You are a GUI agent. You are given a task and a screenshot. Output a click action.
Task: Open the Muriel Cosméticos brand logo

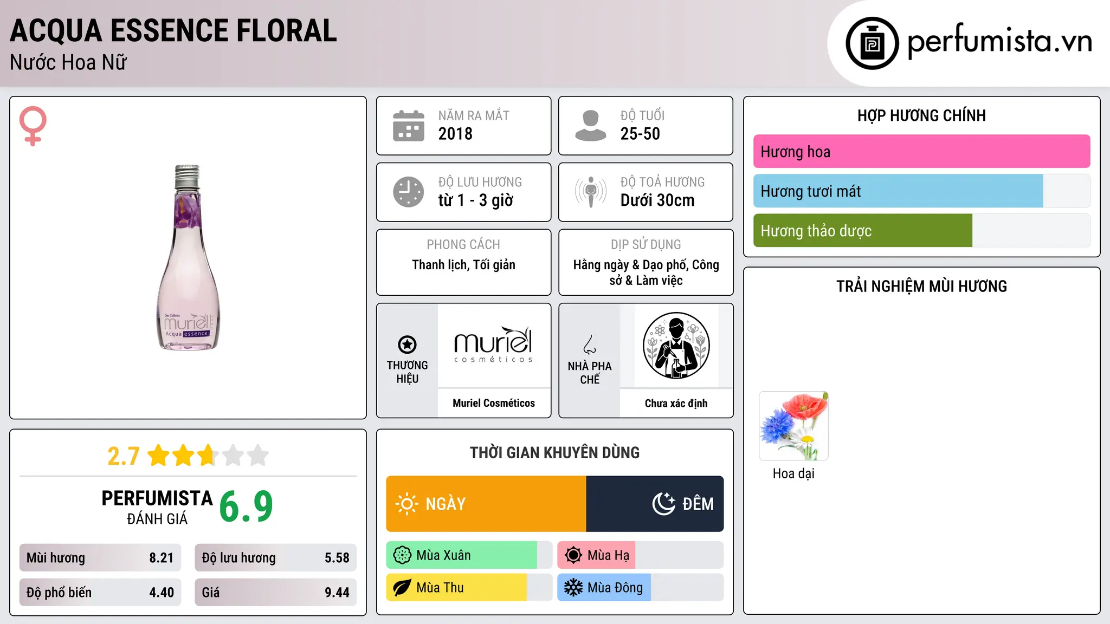click(494, 345)
